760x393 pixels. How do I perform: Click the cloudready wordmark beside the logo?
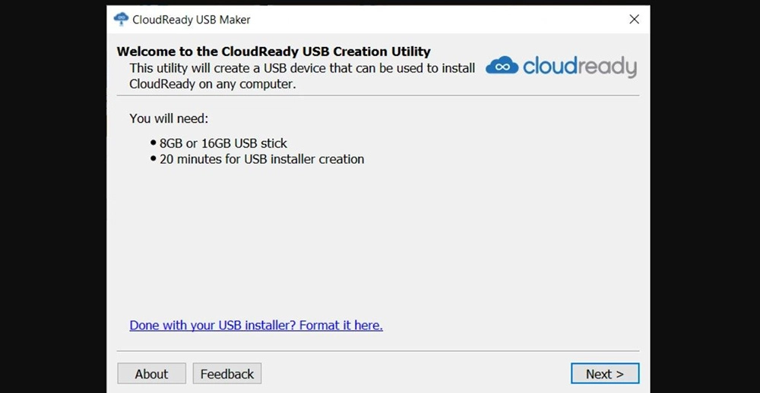[580, 67]
